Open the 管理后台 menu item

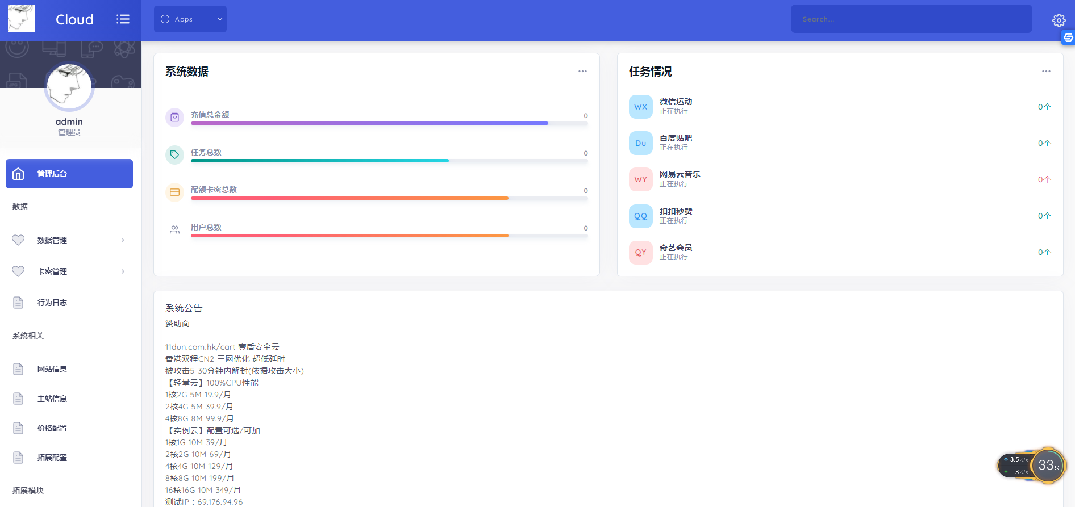coord(69,174)
